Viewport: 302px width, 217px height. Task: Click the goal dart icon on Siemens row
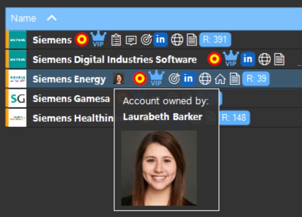click(146, 40)
